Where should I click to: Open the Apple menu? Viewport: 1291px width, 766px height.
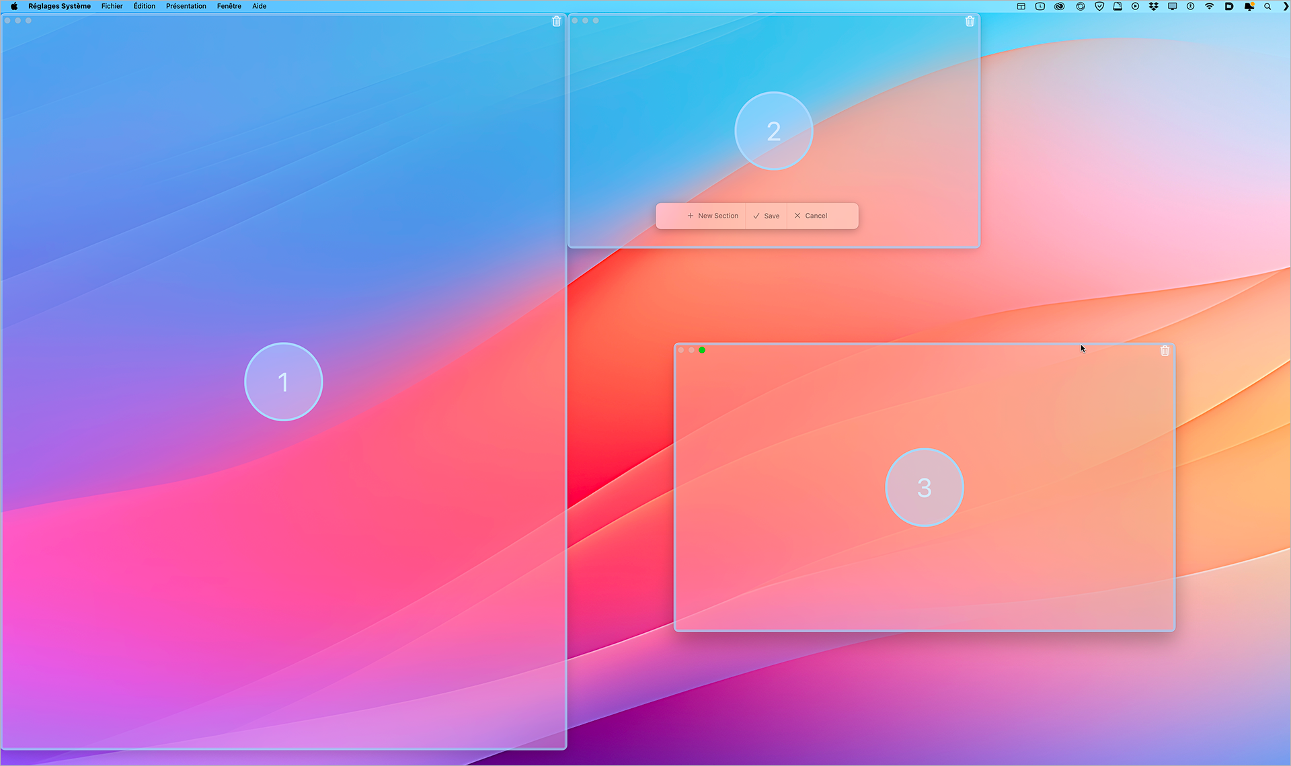tap(14, 6)
